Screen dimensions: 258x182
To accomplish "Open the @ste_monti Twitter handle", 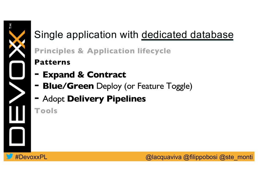I will coord(236,157).
